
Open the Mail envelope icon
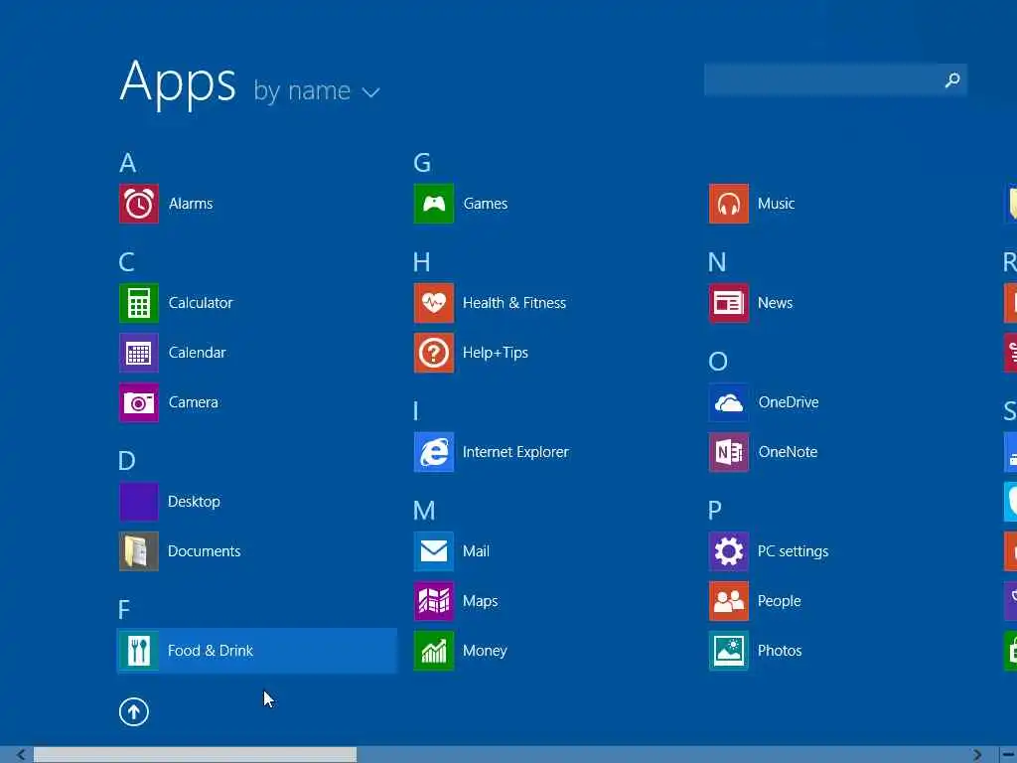(x=434, y=551)
